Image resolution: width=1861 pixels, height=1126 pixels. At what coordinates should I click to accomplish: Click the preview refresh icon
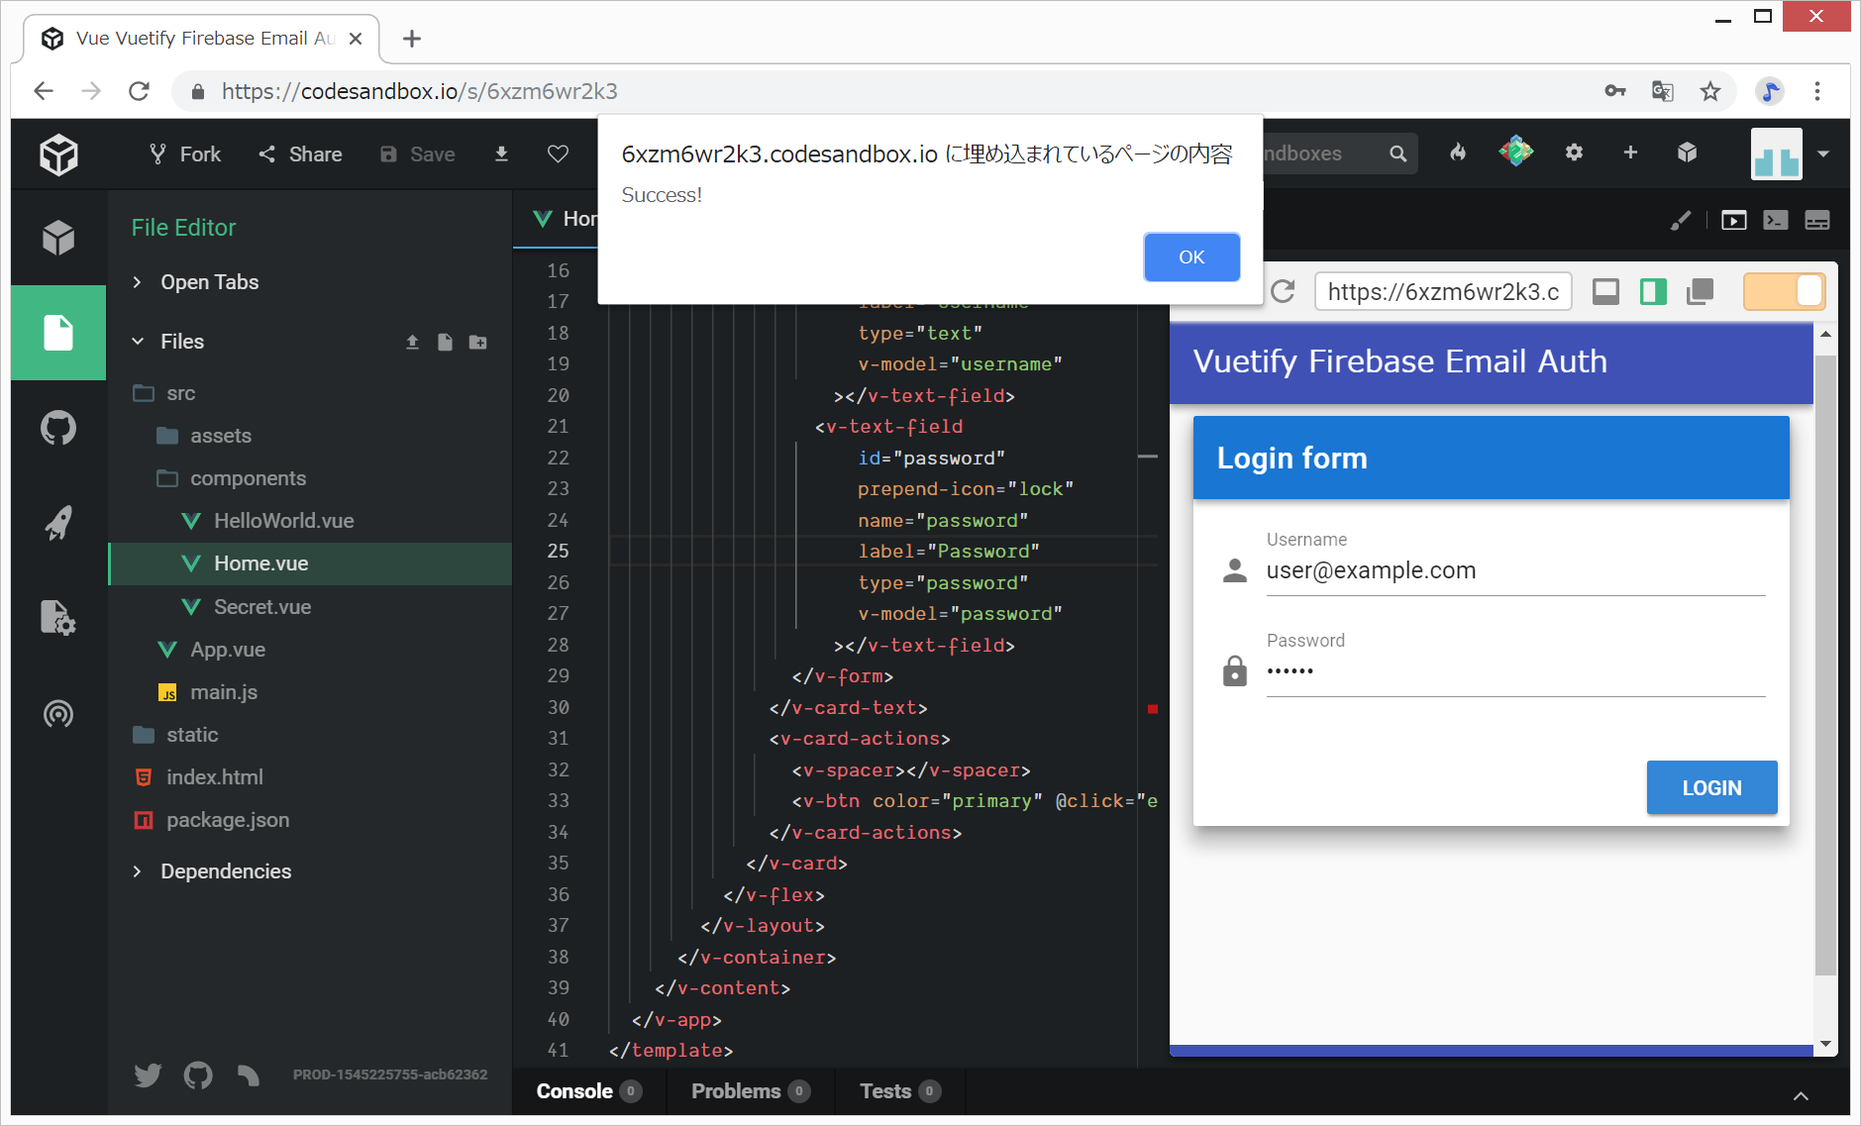(x=1283, y=292)
